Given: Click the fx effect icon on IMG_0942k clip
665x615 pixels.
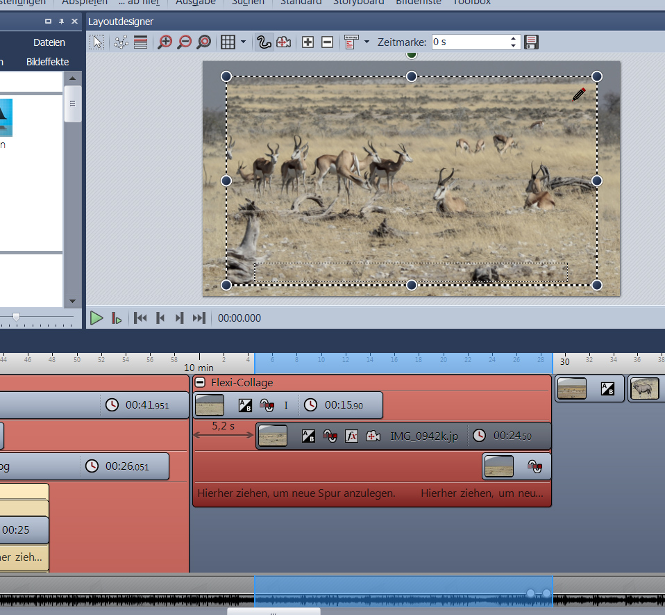Looking at the screenshot, I should tap(352, 436).
